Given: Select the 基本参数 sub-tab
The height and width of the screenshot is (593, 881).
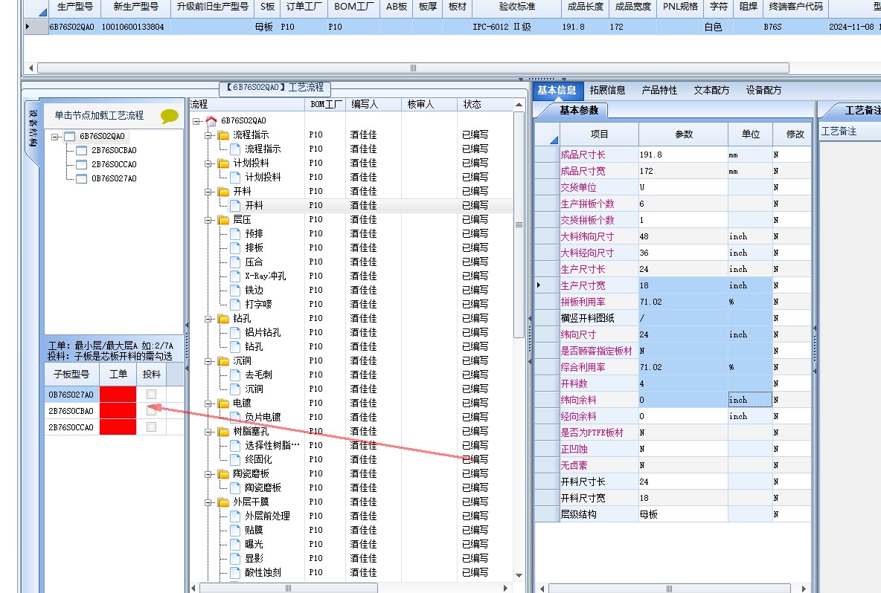Looking at the screenshot, I should 579,111.
